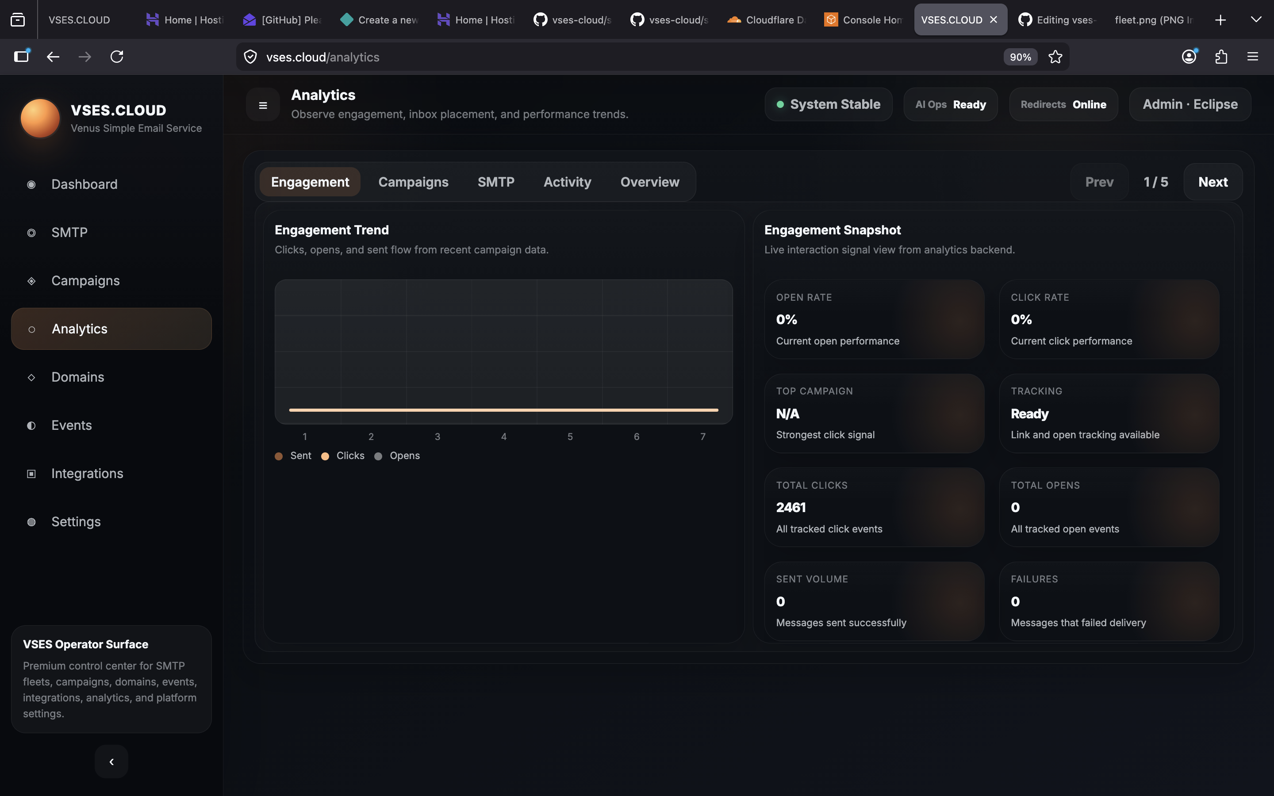Go forward using the browser forward arrow
Screen dimensions: 1274x796
tap(85, 57)
